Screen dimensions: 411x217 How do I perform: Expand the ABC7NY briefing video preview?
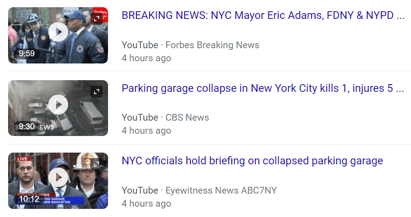click(96, 164)
